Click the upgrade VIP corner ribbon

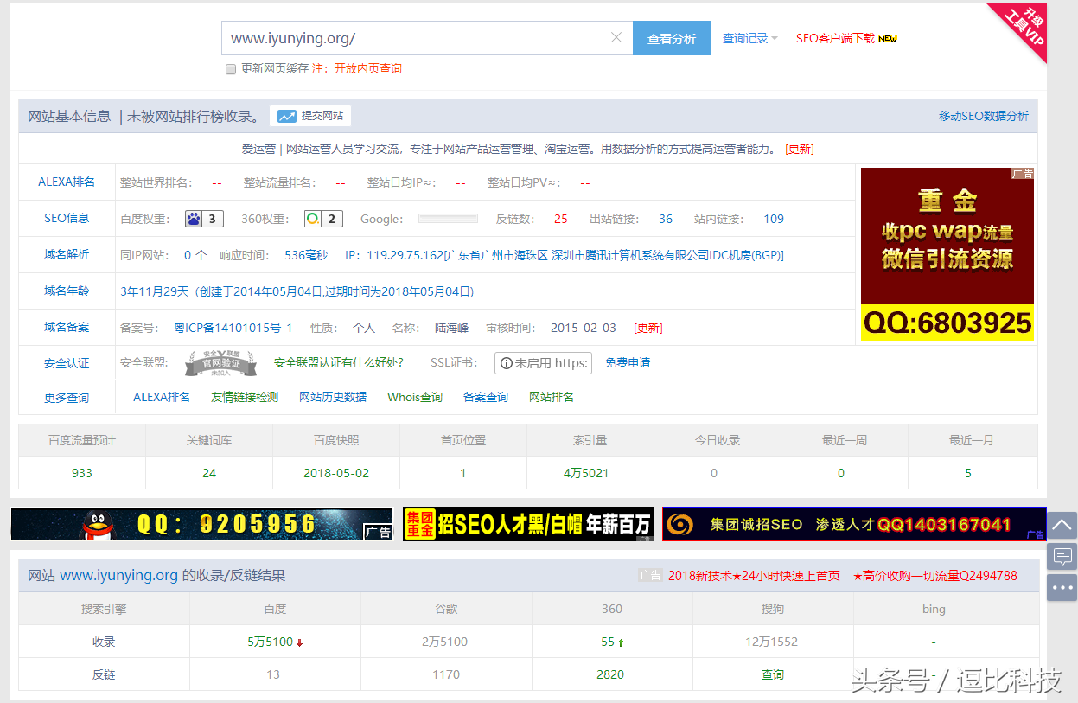click(1024, 25)
